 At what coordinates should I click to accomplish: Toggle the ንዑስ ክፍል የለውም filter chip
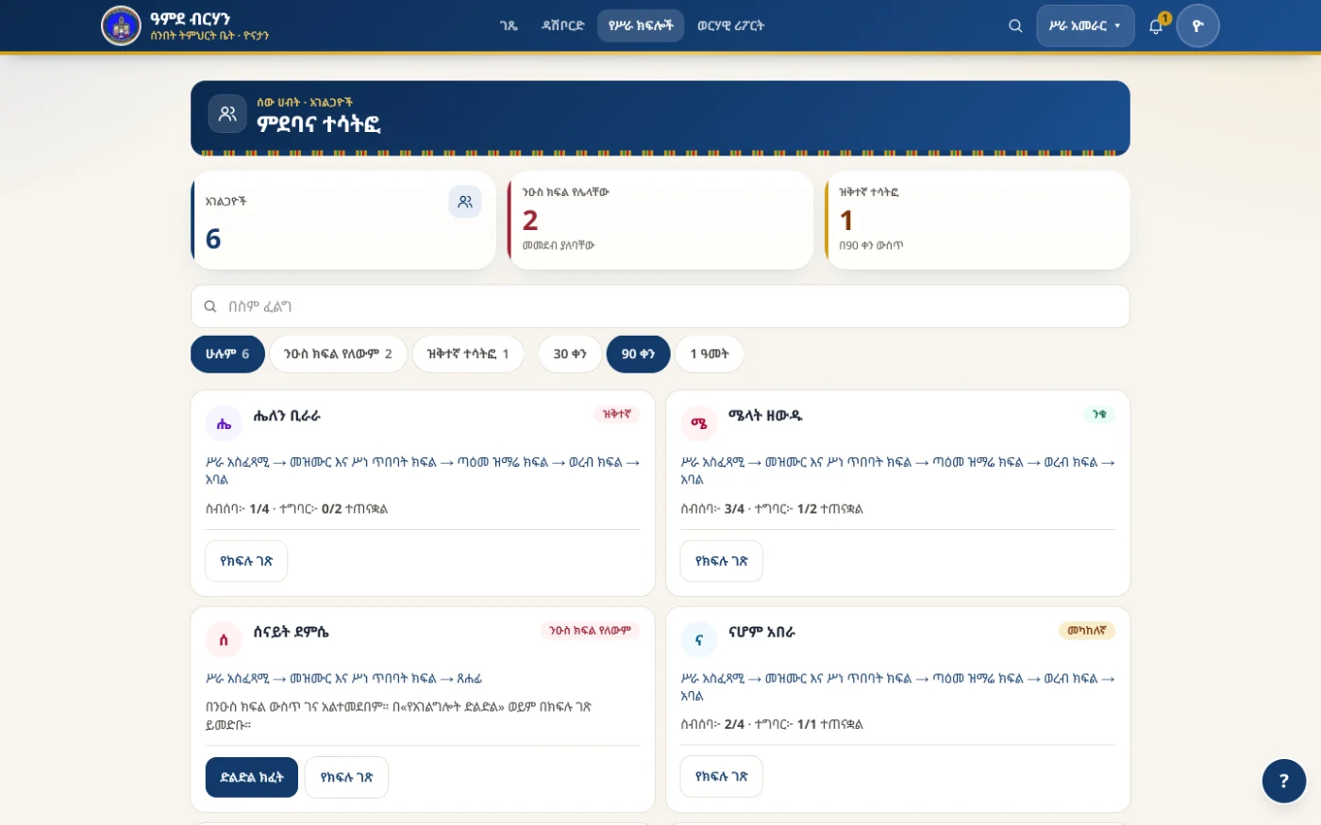click(338, 354)
